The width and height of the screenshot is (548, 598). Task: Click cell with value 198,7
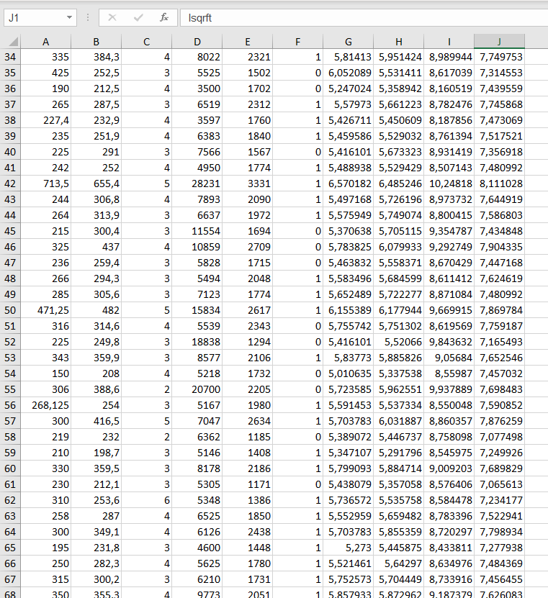(96, 453)
